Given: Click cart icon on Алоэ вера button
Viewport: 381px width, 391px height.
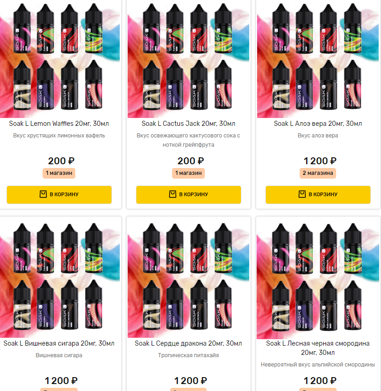Looking at the screenshot, I should (302, 194).
